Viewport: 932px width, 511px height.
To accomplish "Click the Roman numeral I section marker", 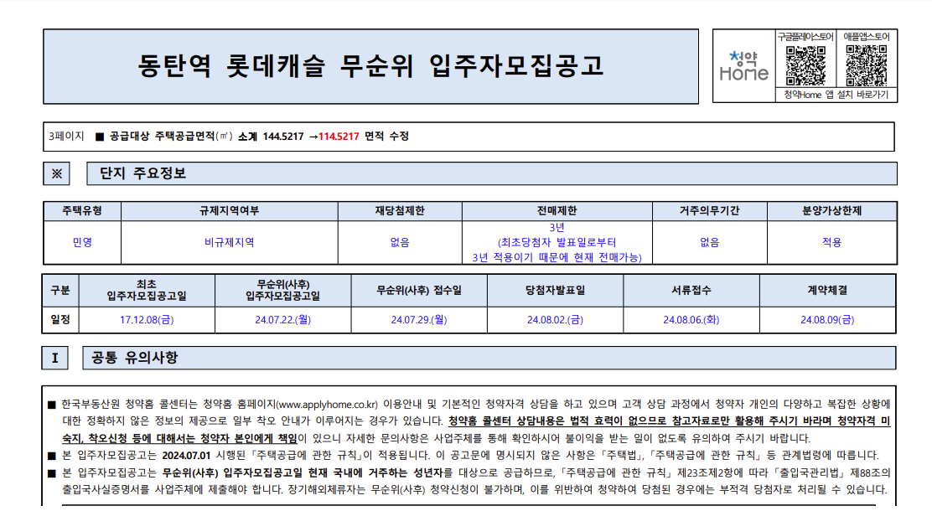I will [54, 358].
